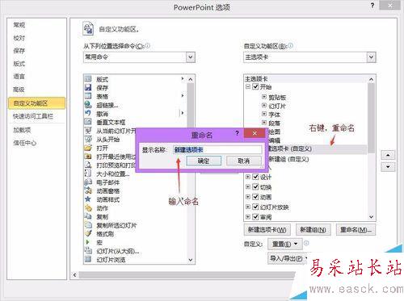The height and width of the screenshot is (301, 404).
Task: Click the 新建选项卡(W) button
Action: (267, 229)
